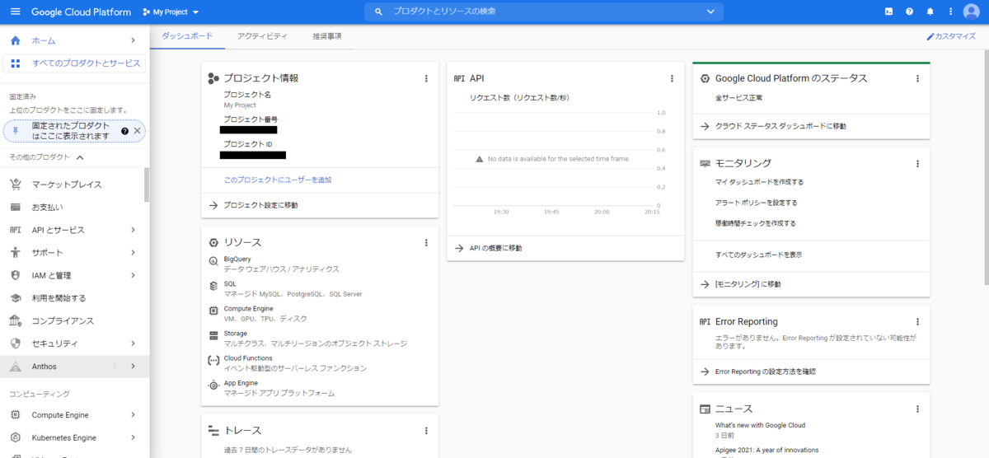This screenshot has width=989, height=458.
Task: Open more options on API card
Action: (672, 78)
